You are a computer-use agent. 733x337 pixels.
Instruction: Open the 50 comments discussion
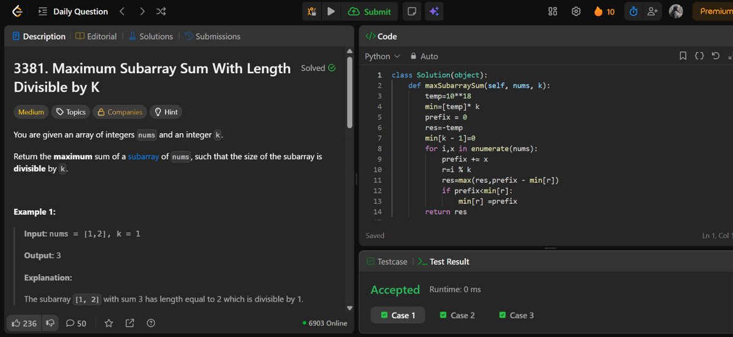pos(76,323)
